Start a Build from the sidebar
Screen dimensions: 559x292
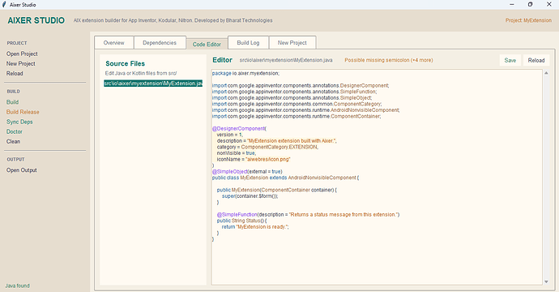coord(12,102)
